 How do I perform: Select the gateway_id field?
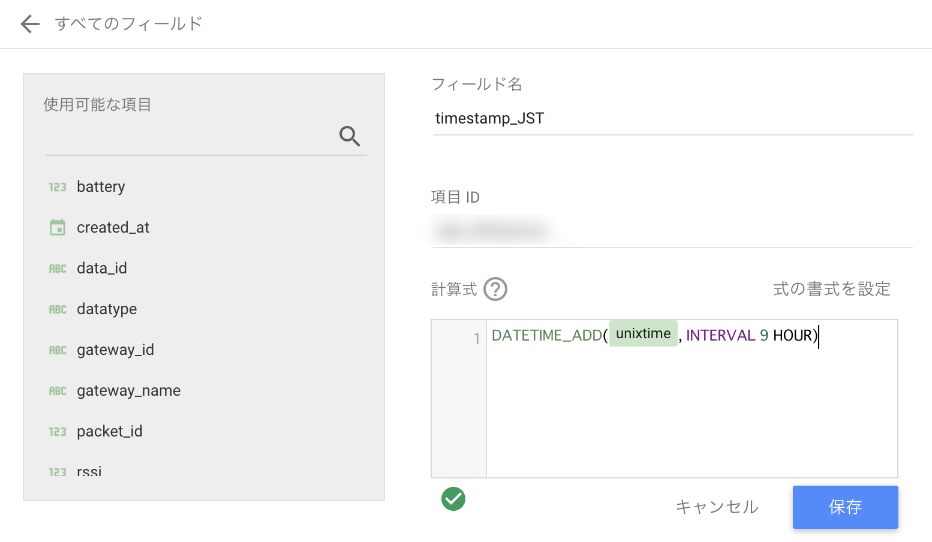click(115, 350)
